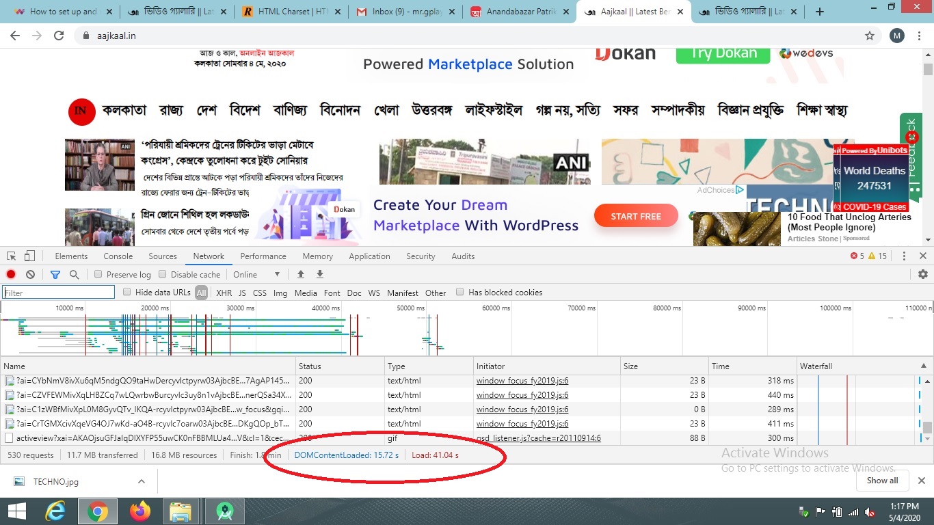Viewport: 934px width, 525px height.
Task: Check the Hide data URLs option
Action: click(x=127, y=292)
